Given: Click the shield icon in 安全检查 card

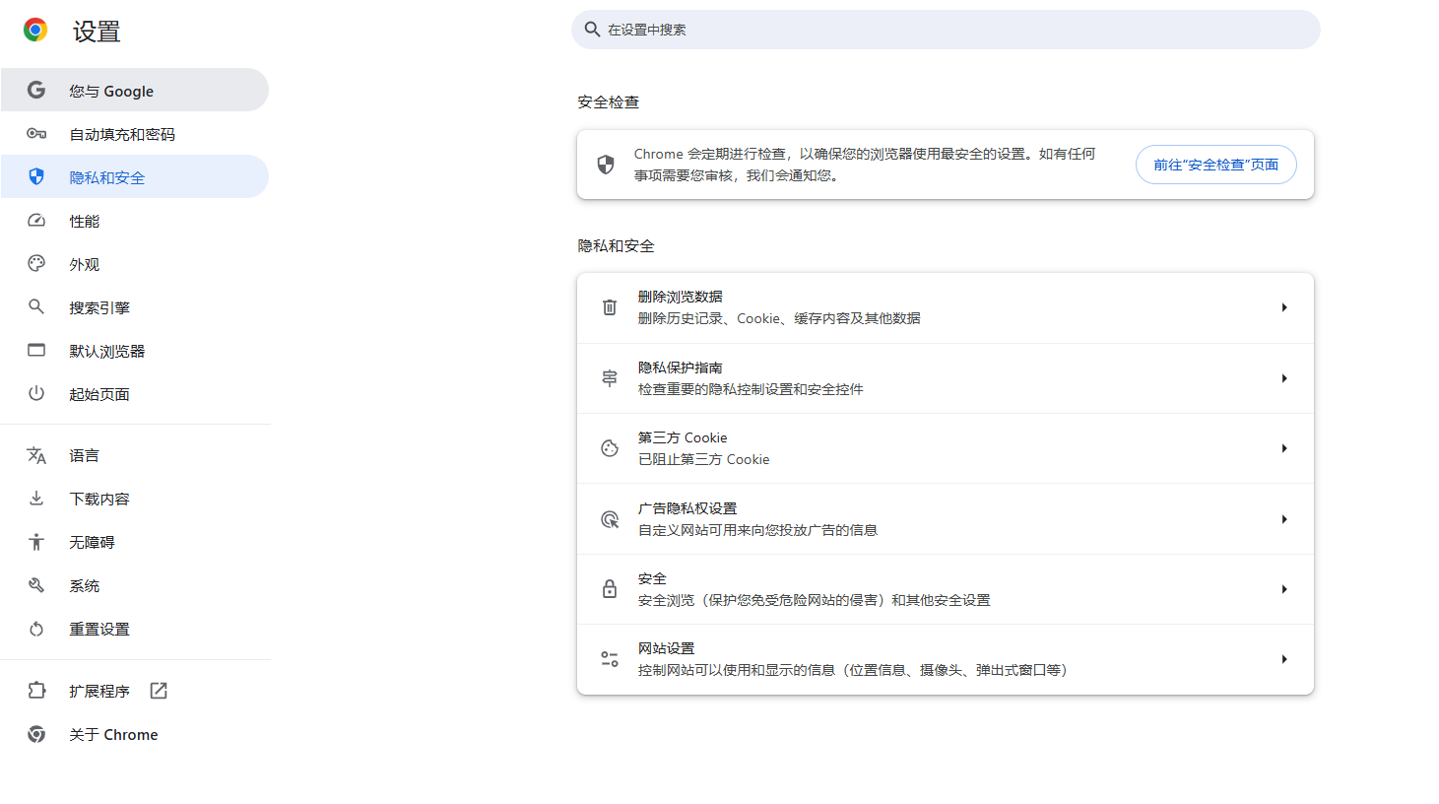Looking at the screenshot, I should (606, 165).
